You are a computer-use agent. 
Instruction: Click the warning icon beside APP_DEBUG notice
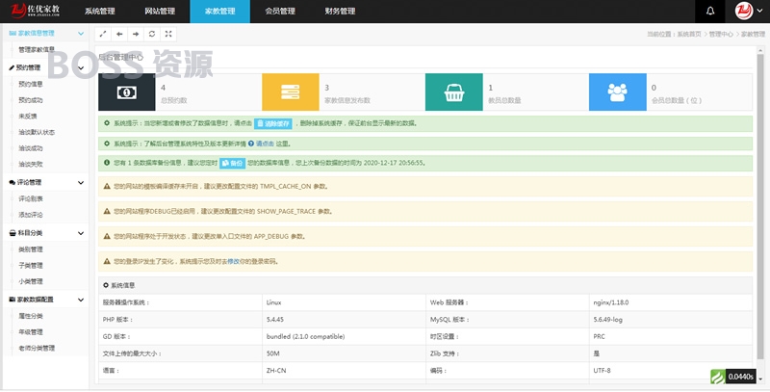point(107,236)
